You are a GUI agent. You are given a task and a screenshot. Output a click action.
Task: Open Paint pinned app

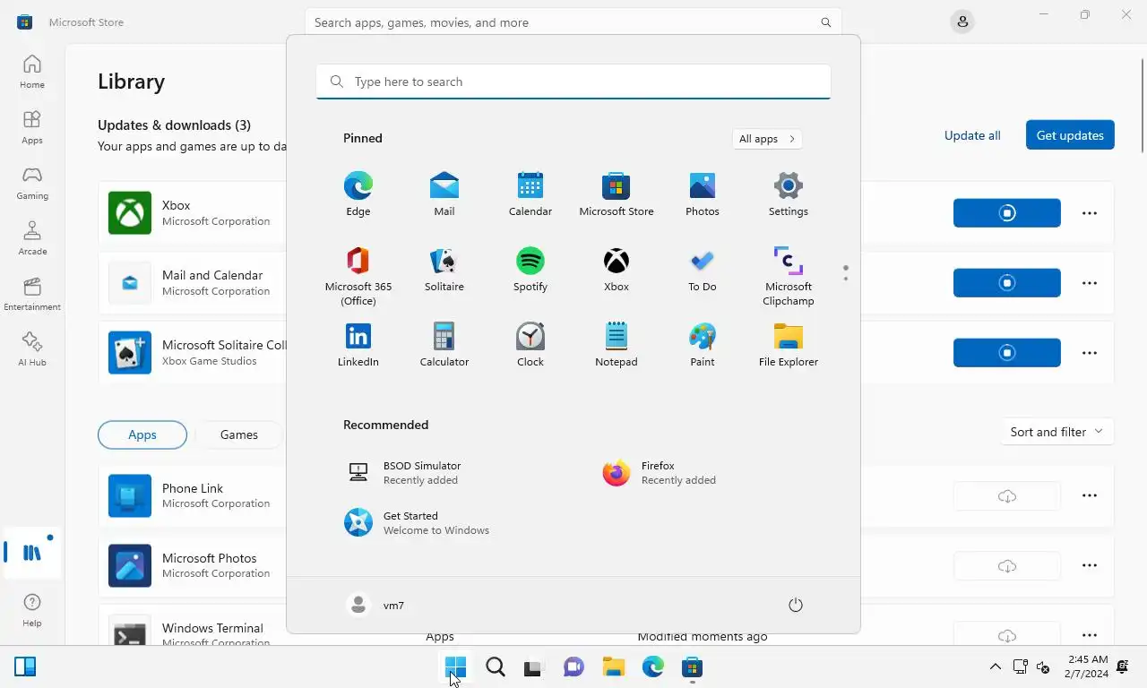click(703, 345)
